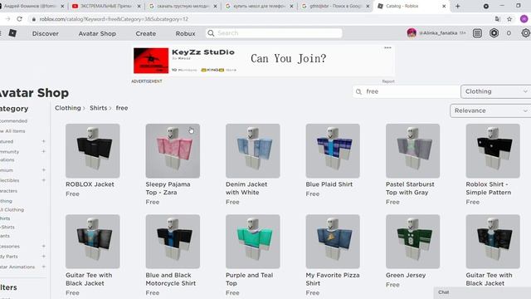Expand the Accessories category plus
Viewport: 531px width, 299px height.
click(x=43, y=246)
